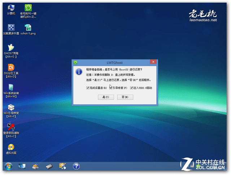Open 虚拟光驱 virtual drive icon
This screenshot has width=231, height=175.
pos(11,149)
